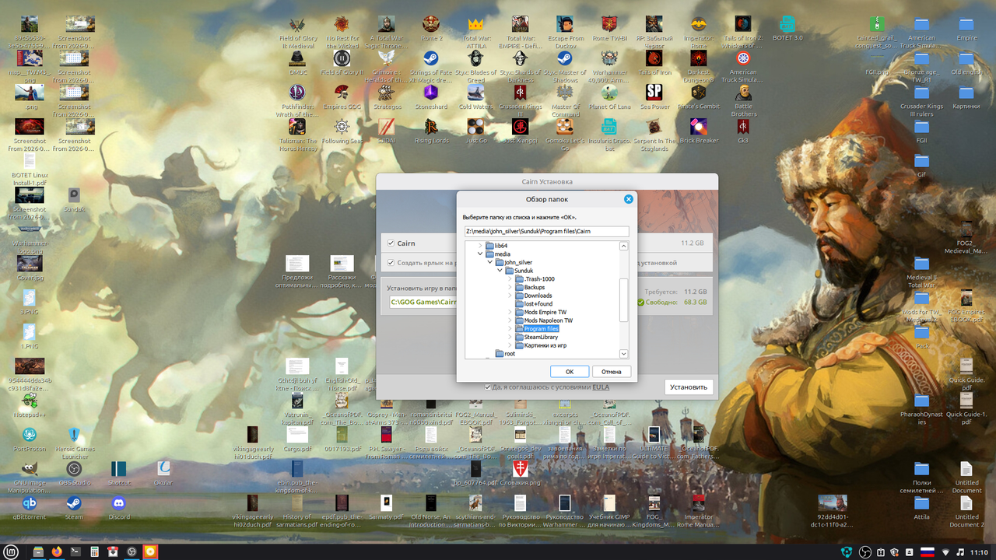Image resolution: width=996 pixels, height=560 pixels.
Task: Toggle the create shortcut checkbox
Action: coord(391,263)
